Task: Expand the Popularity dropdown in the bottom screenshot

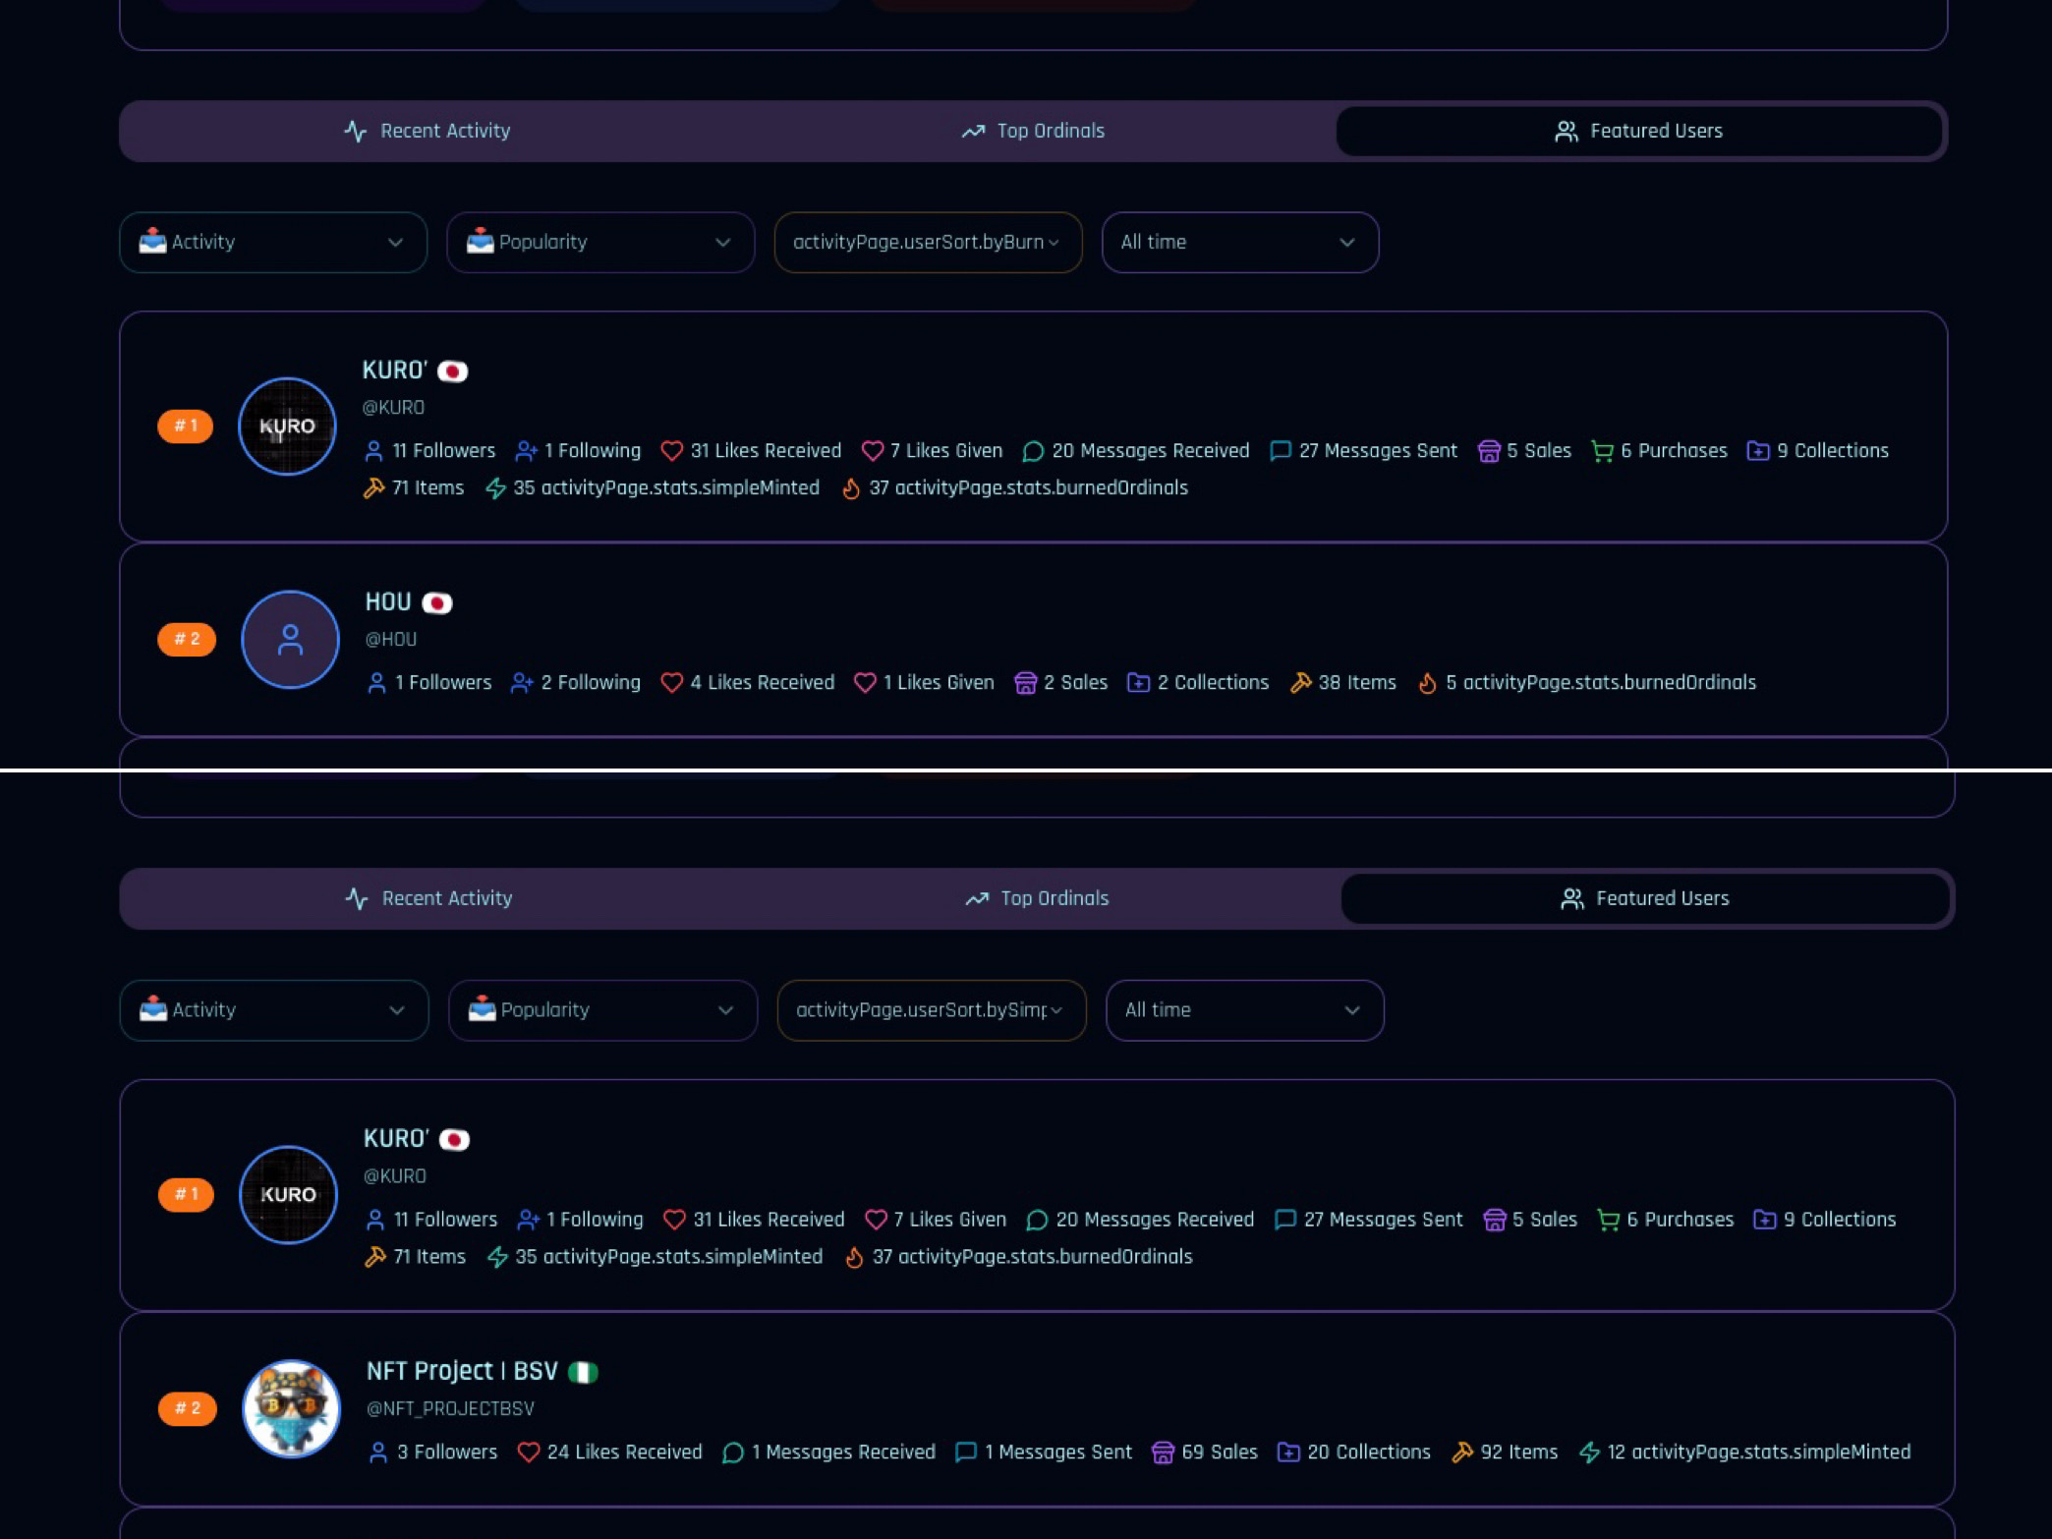Action: (602, 1009)
